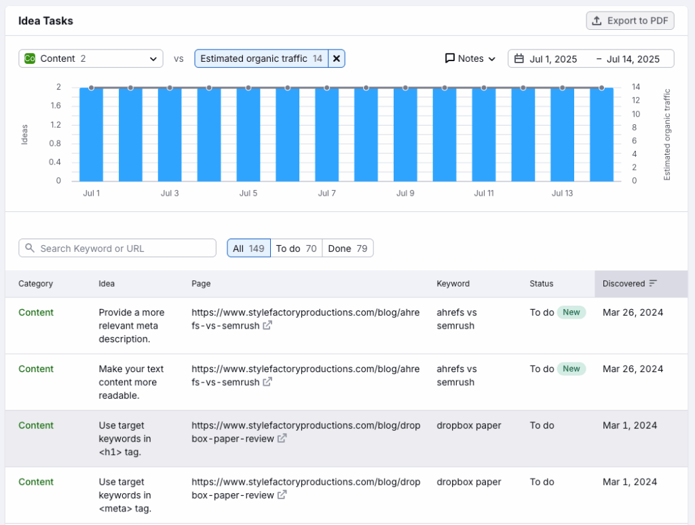
Task: Click the upload icon in Export to PDF
Action: [597, 21]
